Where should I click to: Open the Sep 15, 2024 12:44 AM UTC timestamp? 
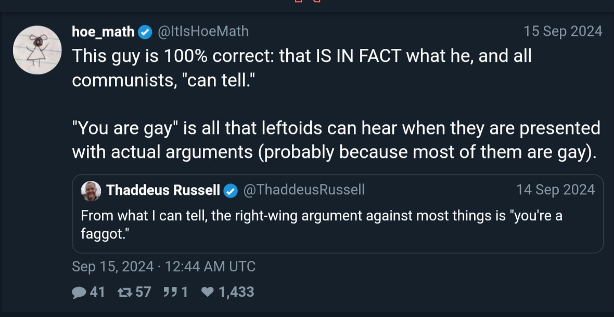pyautogui.click(x=164, y=267)
